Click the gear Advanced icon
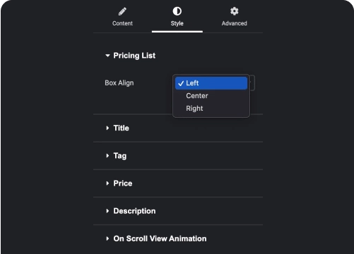354x254 pixels. coord(234,11)
